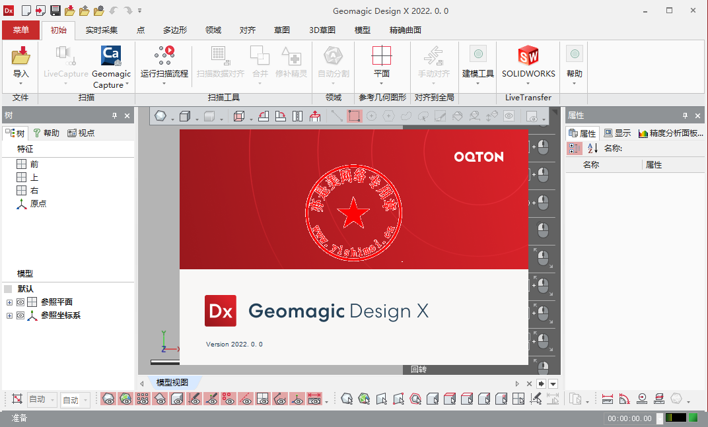This screenshot has height=427, width=708.
Task: Close the 模型视图 tab with X
Action: (x=529, y=383)
